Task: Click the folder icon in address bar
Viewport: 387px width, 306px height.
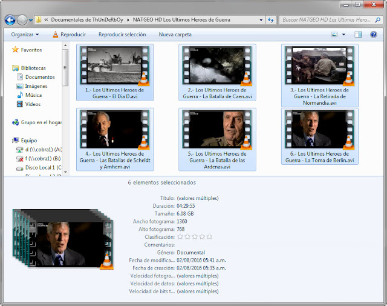Action: pyautogui.click(x=38, y=20)
